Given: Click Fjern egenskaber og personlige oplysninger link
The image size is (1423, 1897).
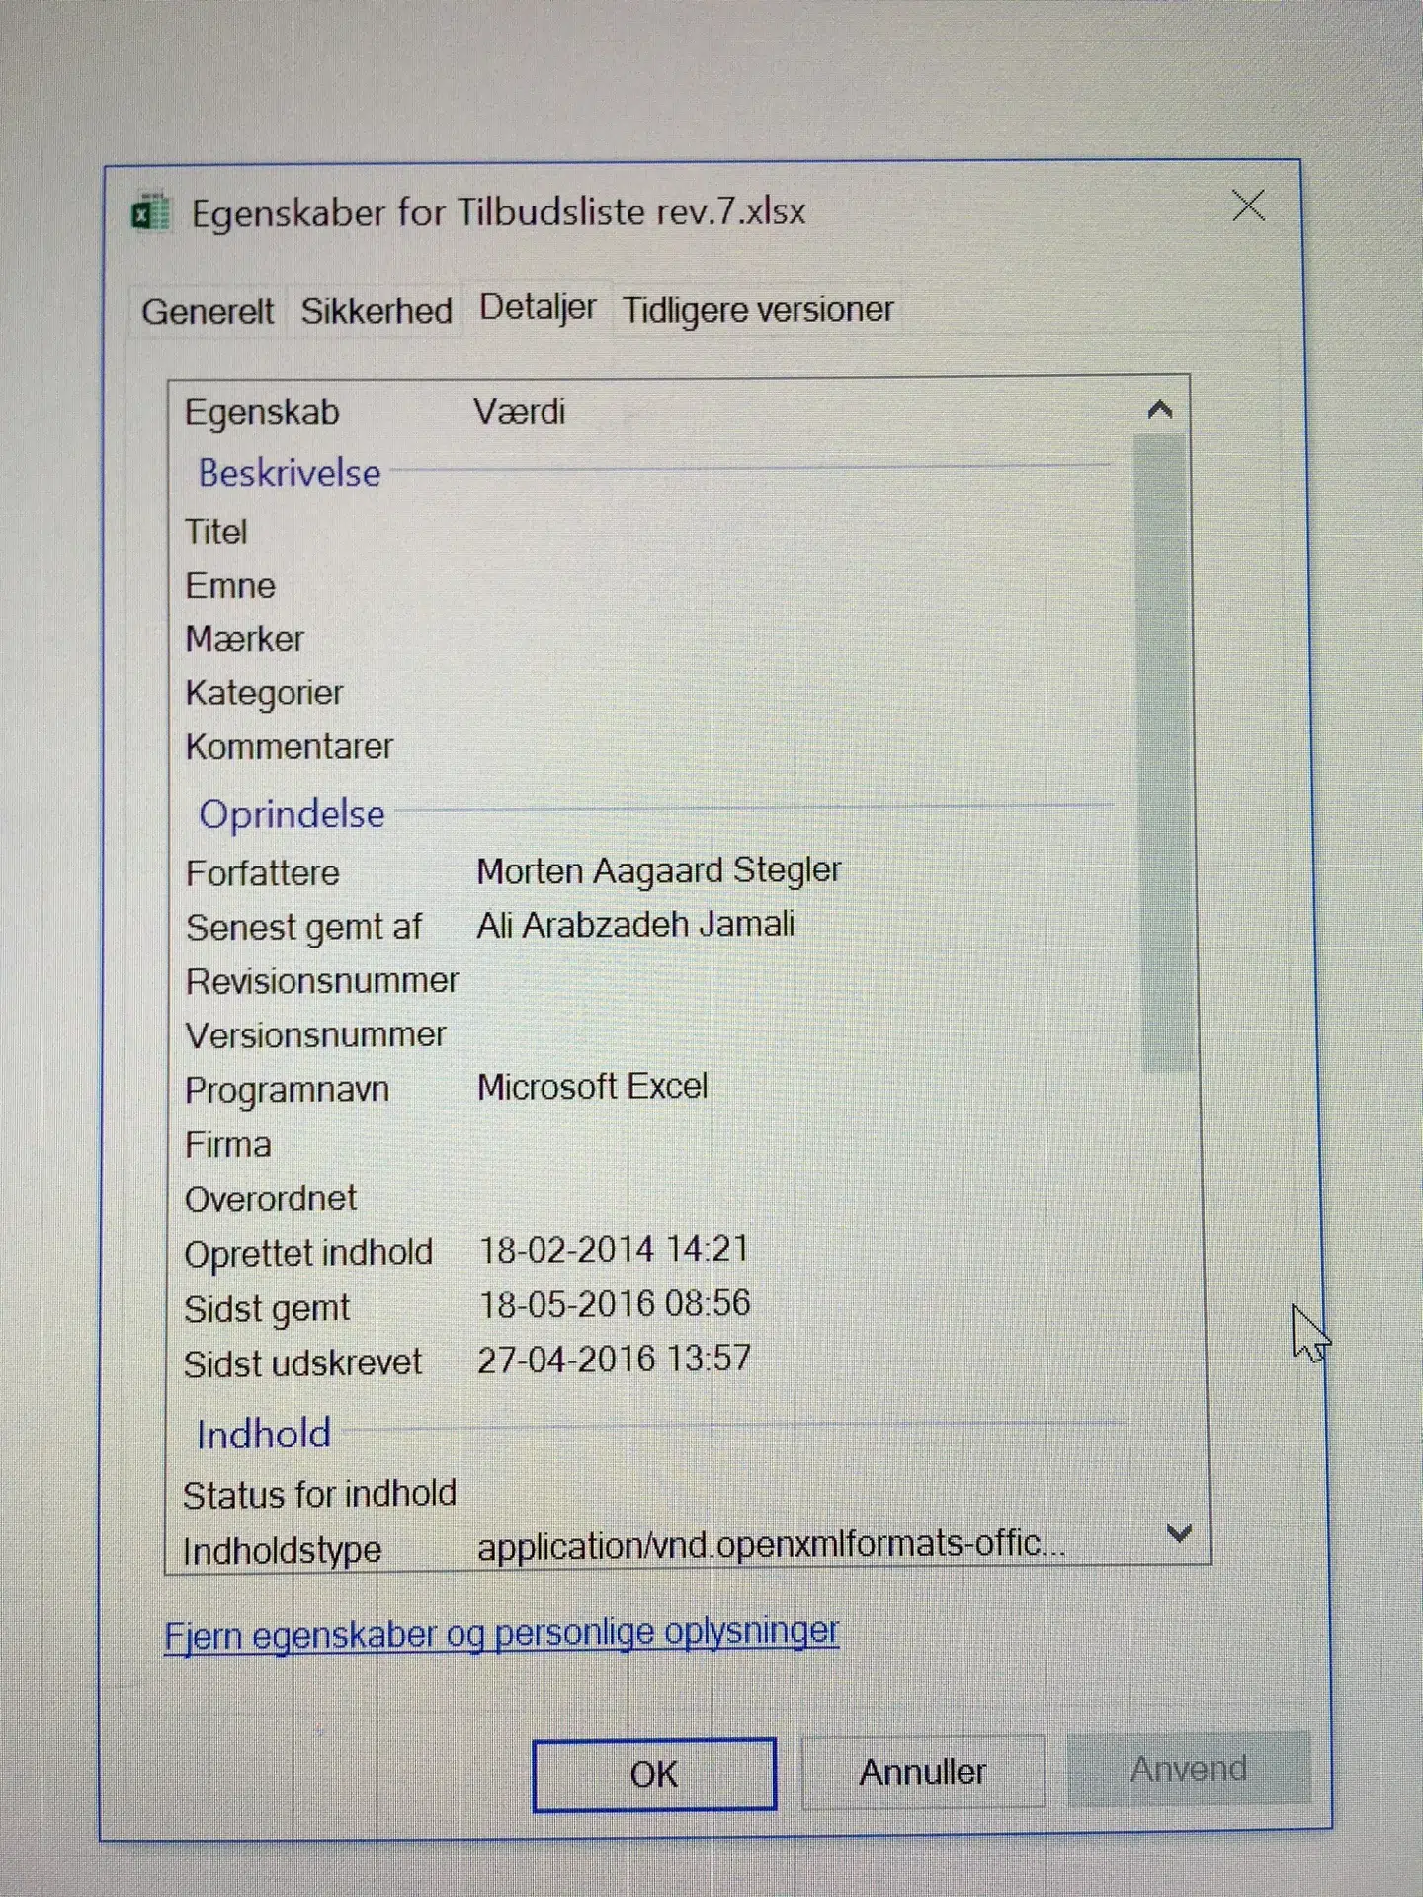Looking at the screenshot, I should tap(502, 1633).
